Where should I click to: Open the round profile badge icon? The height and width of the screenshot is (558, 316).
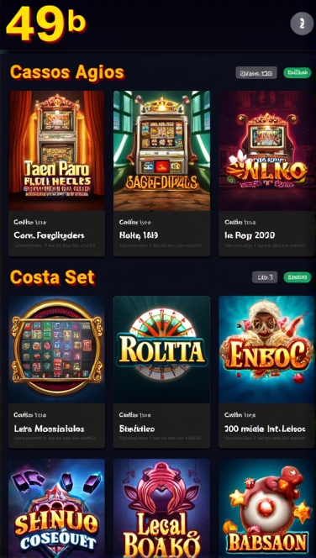point(302,24)
